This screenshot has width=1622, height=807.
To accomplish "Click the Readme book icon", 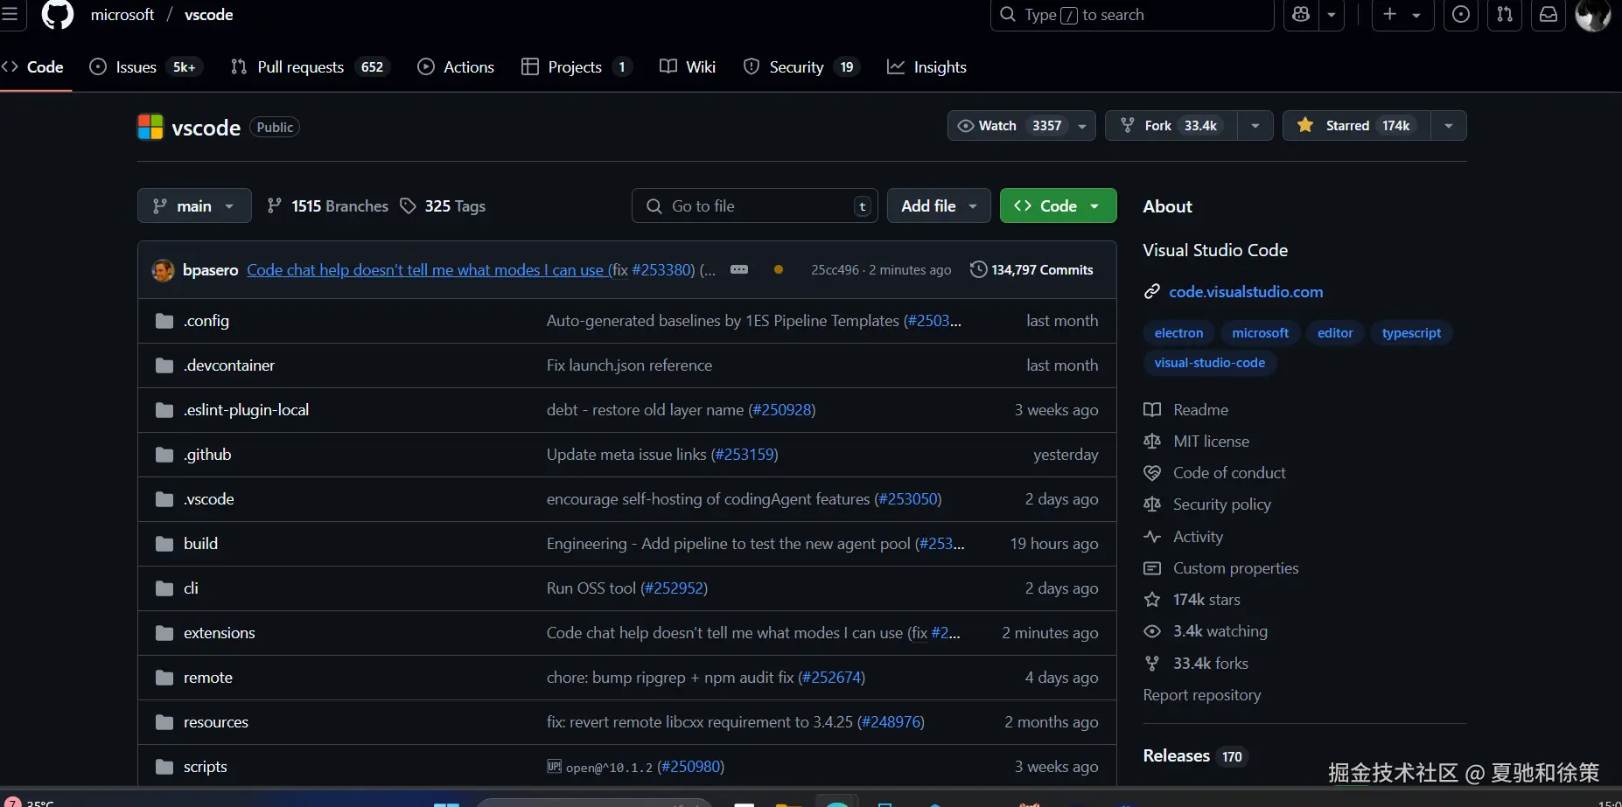I will [1152, 410].
